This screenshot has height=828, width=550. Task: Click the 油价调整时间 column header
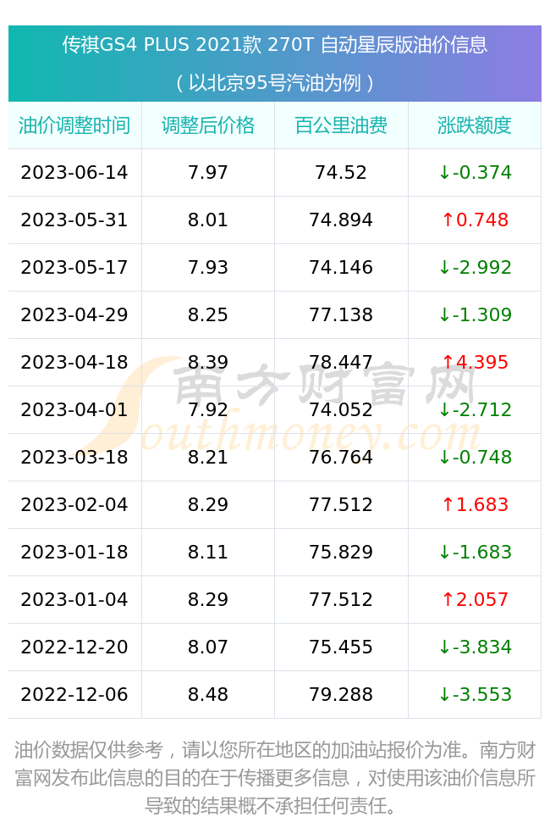coord(74,125)
